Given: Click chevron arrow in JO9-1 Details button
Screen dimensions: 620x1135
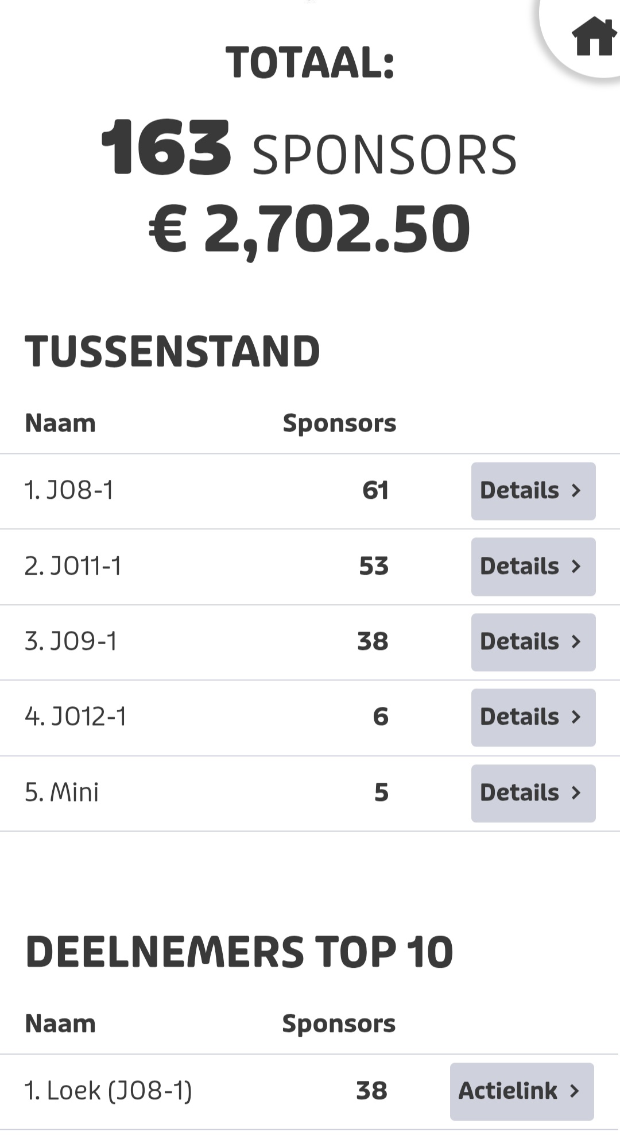Looking at the screenshot, I should (x=576, y=642).
